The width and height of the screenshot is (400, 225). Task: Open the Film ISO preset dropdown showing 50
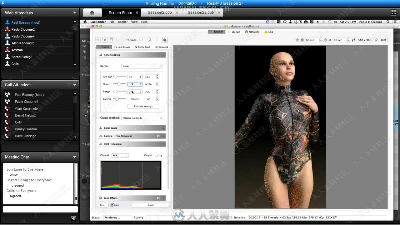click(135, 77)
